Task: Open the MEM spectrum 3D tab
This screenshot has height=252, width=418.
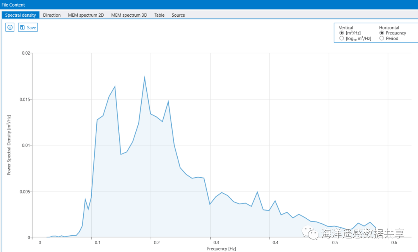Action: coord(129,15)
